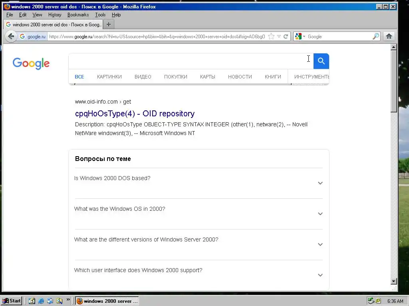Click the network tray icon
Screen dimensions: 409x306
[371, 301]
